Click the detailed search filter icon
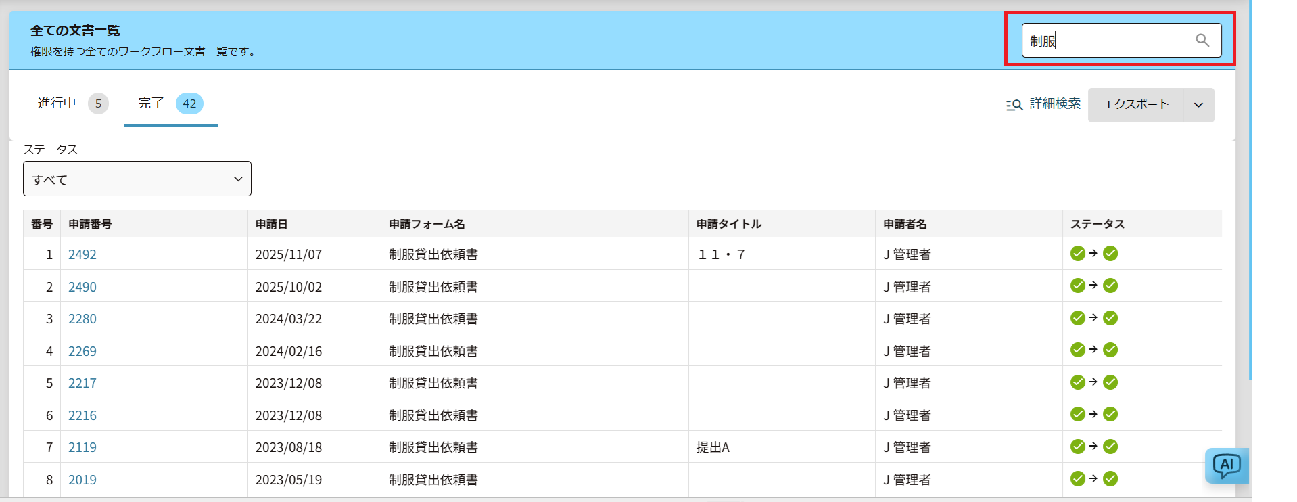Viewport: 1297px width, 502px height. tap(1014, 105)
